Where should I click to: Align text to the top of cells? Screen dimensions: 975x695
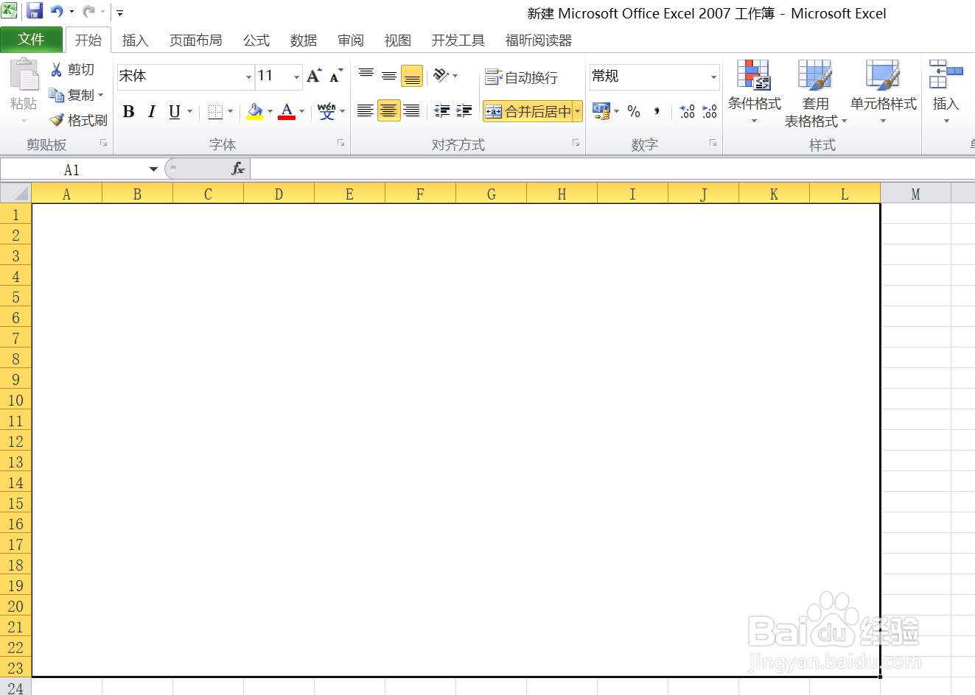(x=366, y=75)
